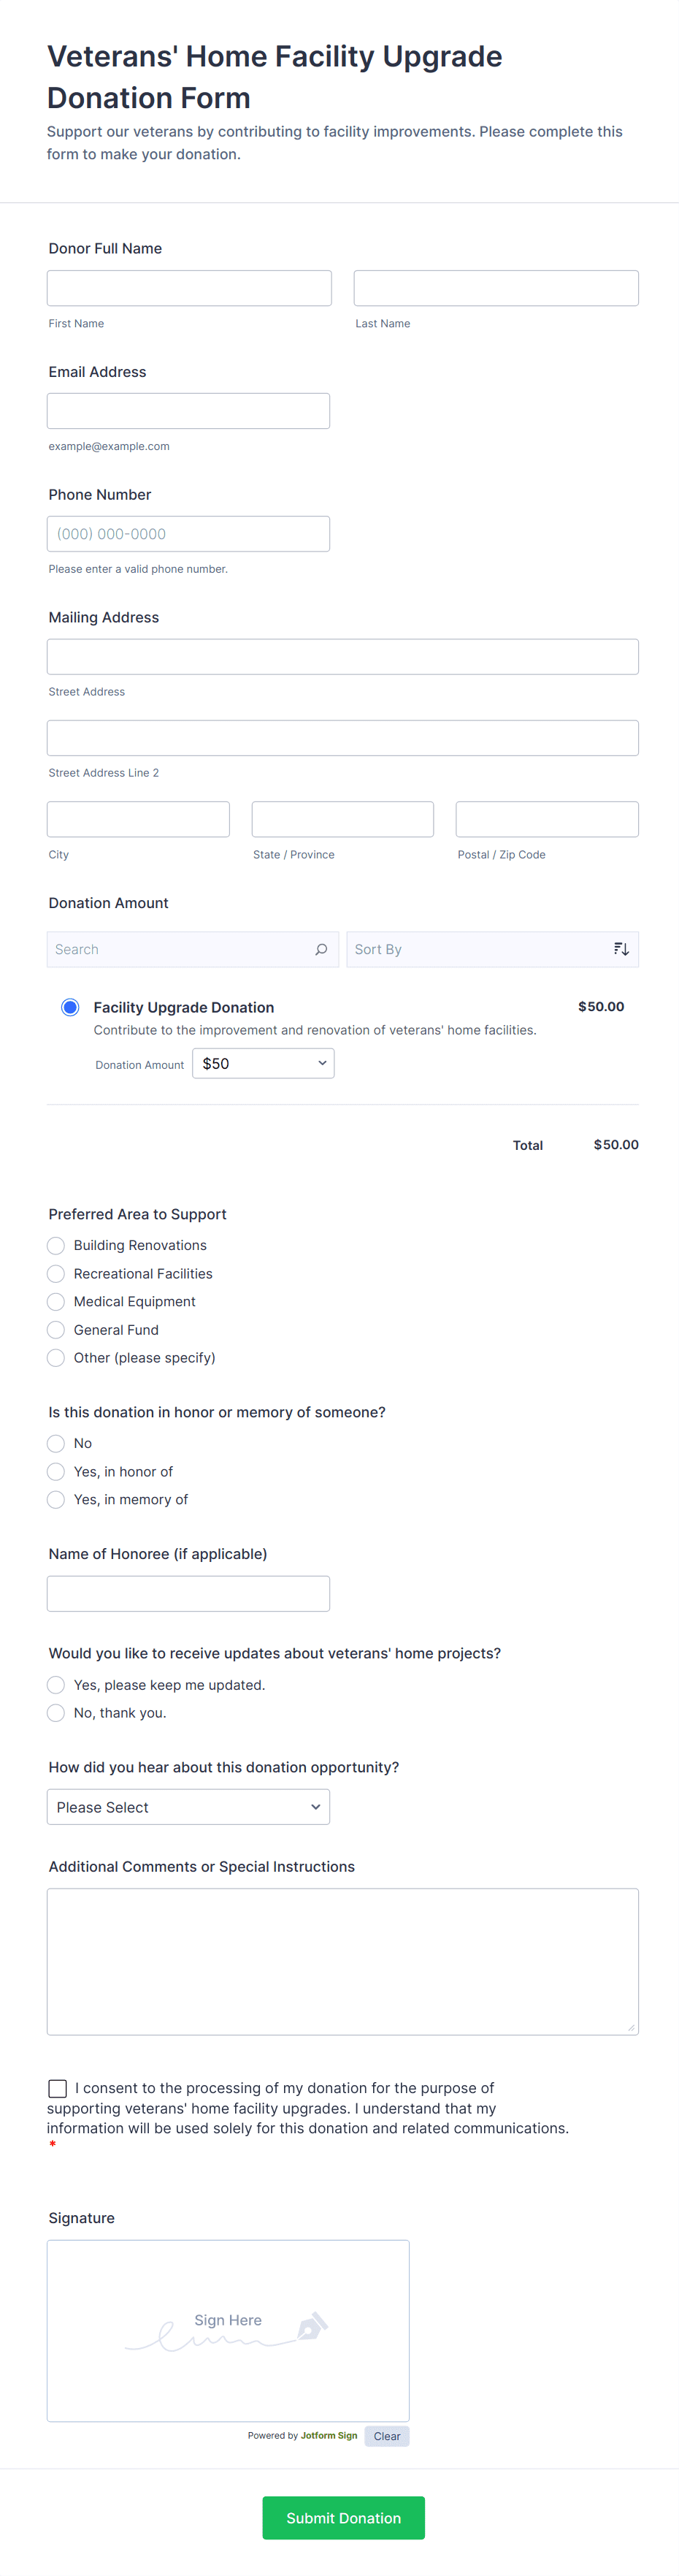
Task: Open the Donation Amount $50 dropdown
Action: click(x=263, y=1063)
